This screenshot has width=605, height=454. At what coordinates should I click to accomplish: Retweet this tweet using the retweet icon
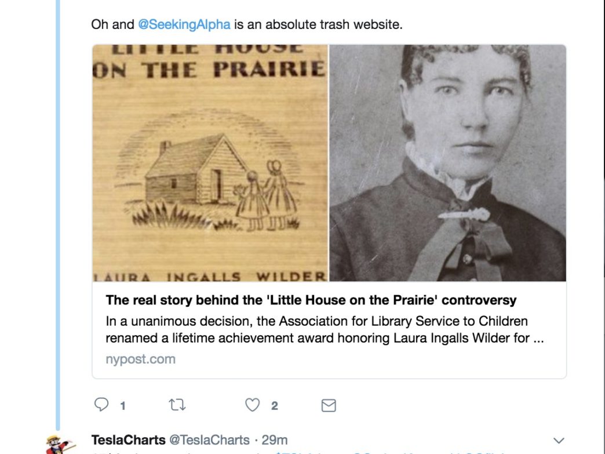[x=177, y=405]
